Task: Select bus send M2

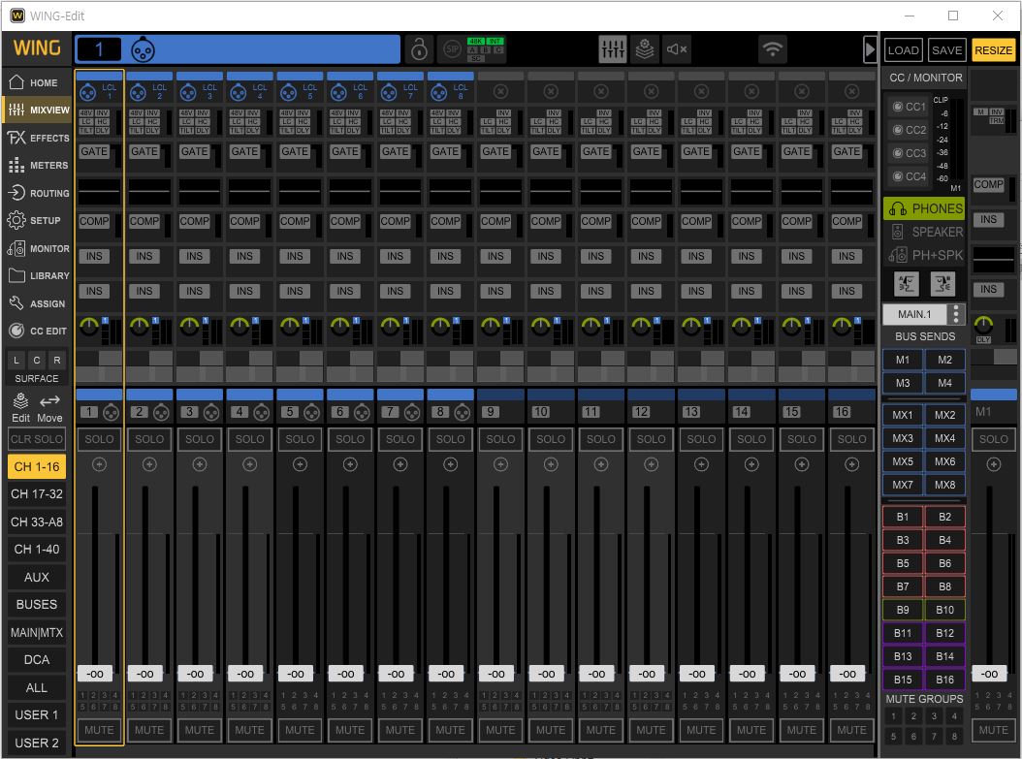Action: click(944, 360)
